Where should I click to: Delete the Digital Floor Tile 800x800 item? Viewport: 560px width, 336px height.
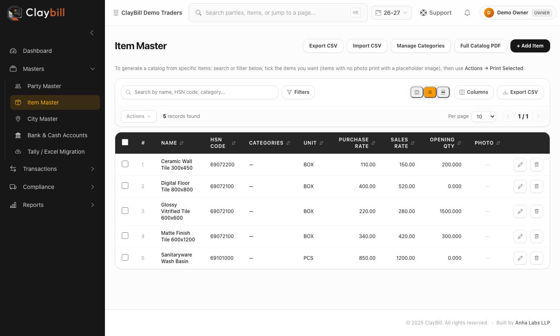(537, 186)
